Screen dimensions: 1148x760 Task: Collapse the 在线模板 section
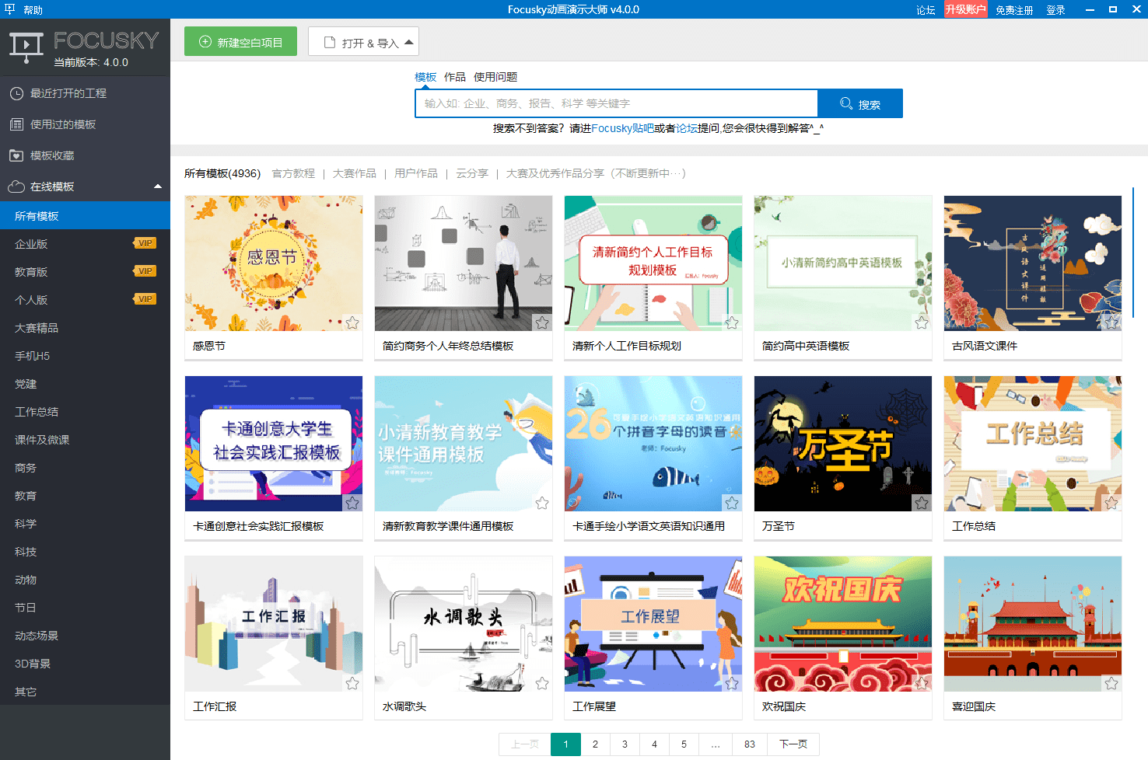[158, 186]
